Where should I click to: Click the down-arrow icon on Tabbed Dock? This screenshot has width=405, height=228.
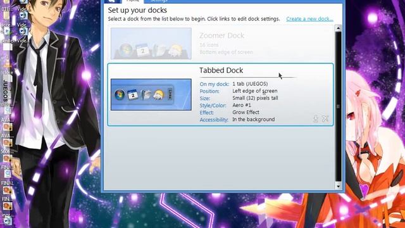coord(316,118)
